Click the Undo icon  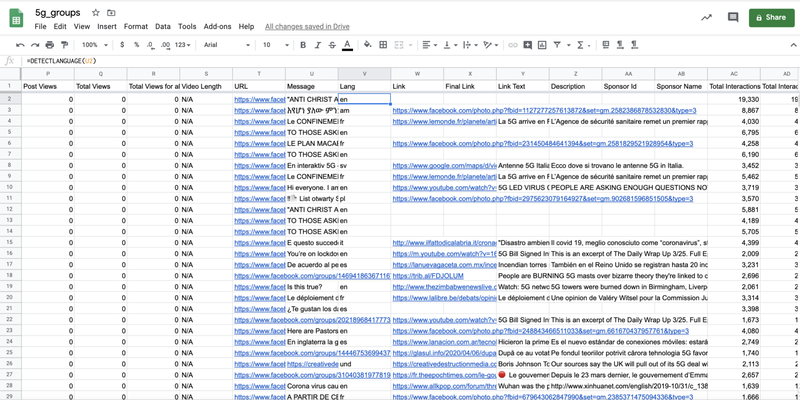click(20, 45)
